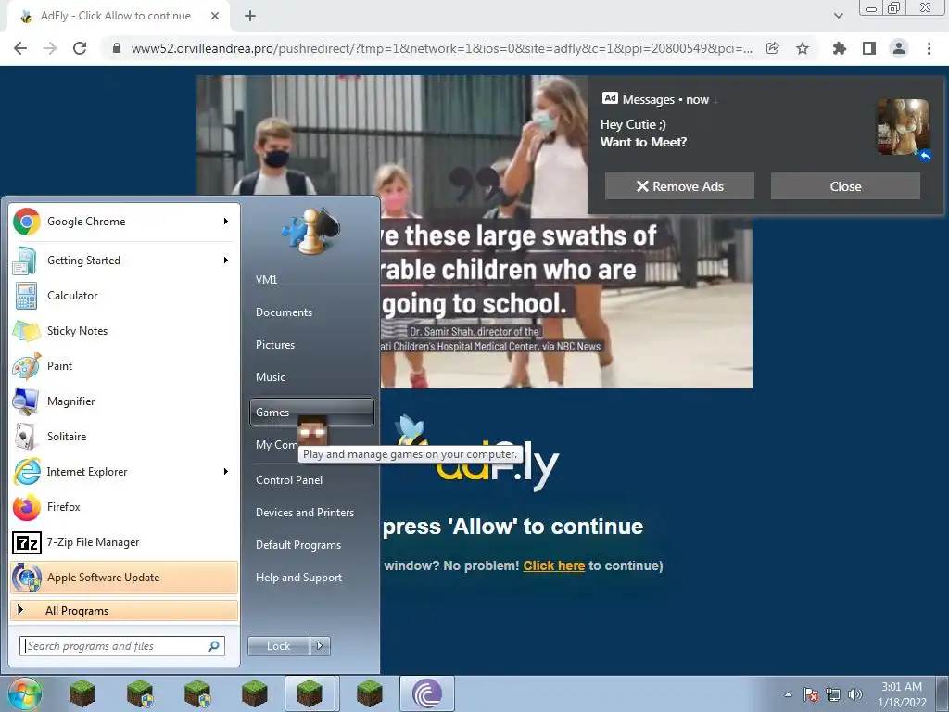Expand the Google Chrome jump list arrow
949x712 pixels.
point(226,222)
